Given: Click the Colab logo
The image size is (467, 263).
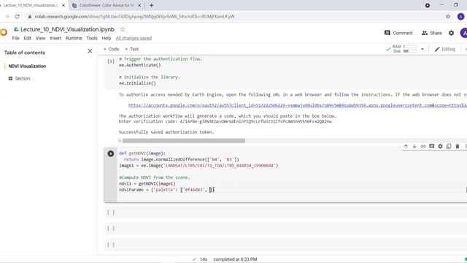Looking at the screenshot, I should tap(3, 32).
